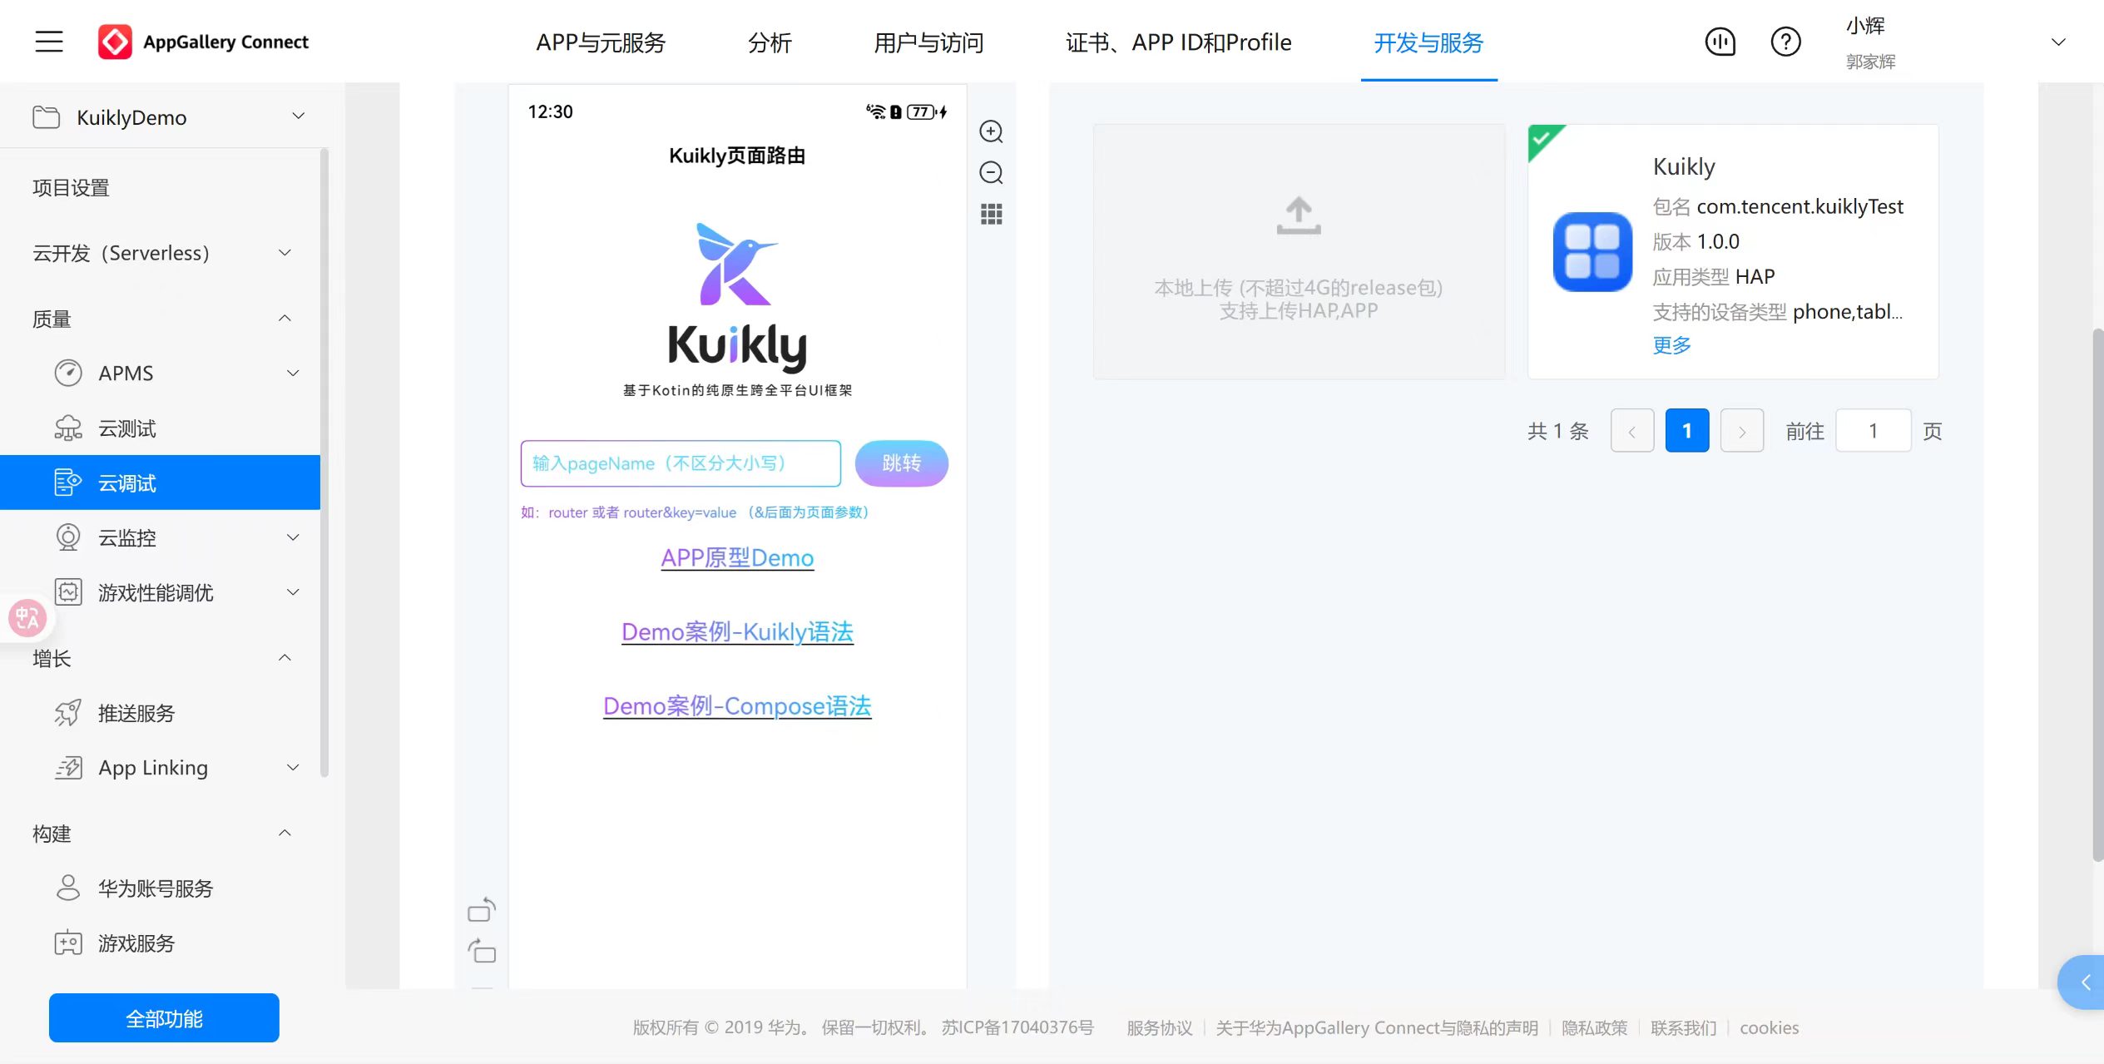Open the hamburger menu
Screen dimensions: 2104x1064
click(47, 41)
